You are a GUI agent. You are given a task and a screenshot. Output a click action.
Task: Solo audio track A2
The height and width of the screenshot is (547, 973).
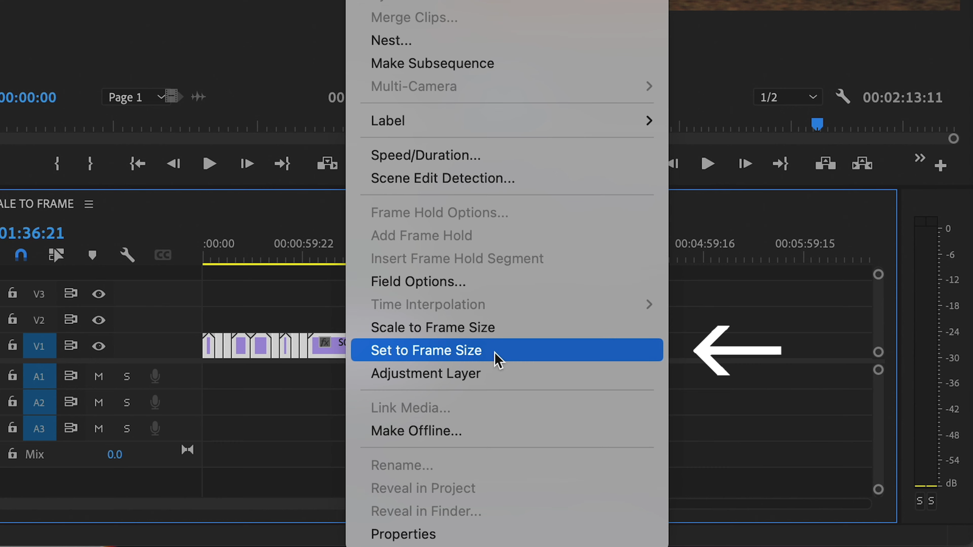click(126, 402)
